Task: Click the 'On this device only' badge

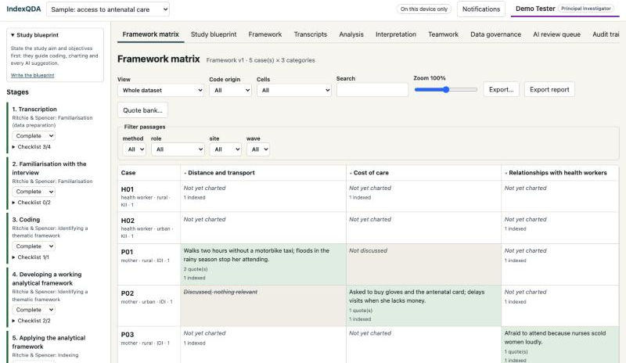Action: click(423, 9)
